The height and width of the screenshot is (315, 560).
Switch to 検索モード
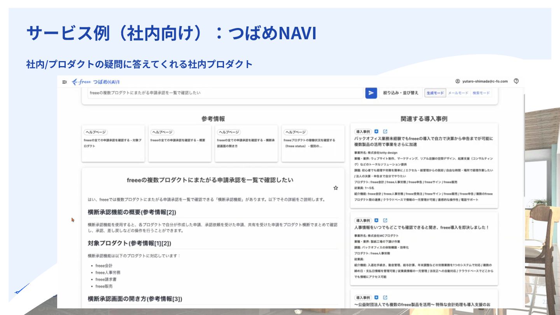pyautogui.click(x=481, y=93)
